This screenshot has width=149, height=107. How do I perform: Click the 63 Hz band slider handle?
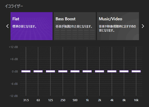tap(38, 71)
